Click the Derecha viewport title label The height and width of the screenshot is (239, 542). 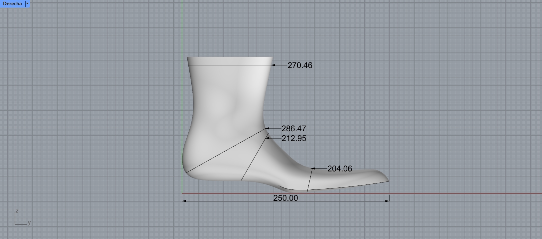(x=12, y=4)
